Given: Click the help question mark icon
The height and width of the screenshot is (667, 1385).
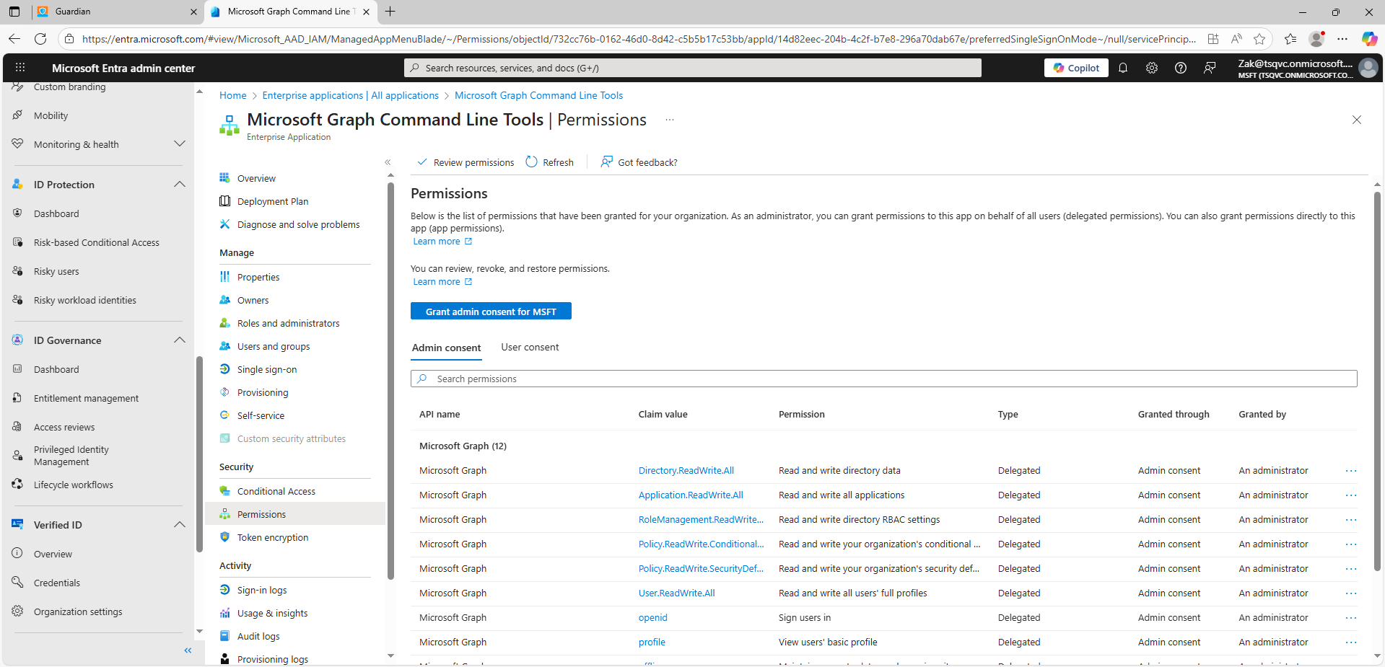Looking at the screenshot, I should click(1181, 68).
